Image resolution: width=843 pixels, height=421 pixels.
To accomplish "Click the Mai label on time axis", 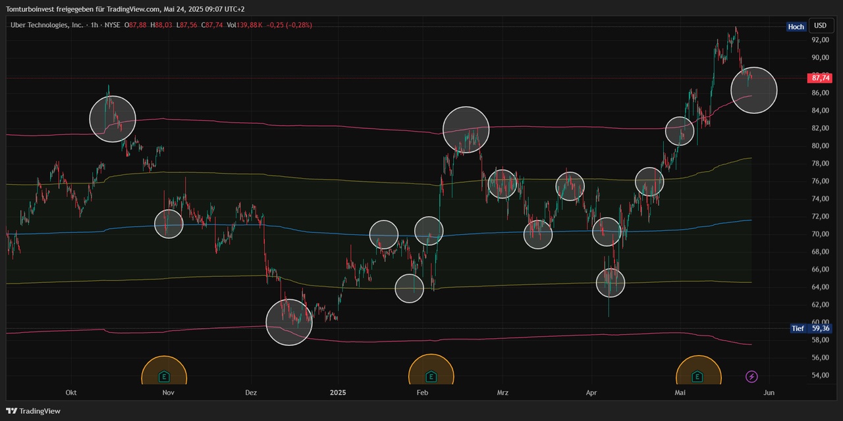I will tap(680, 393).
